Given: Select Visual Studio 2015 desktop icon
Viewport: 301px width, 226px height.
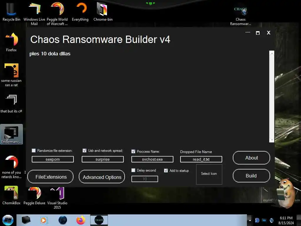Looking at the screenshot, I should coord(57,198).
